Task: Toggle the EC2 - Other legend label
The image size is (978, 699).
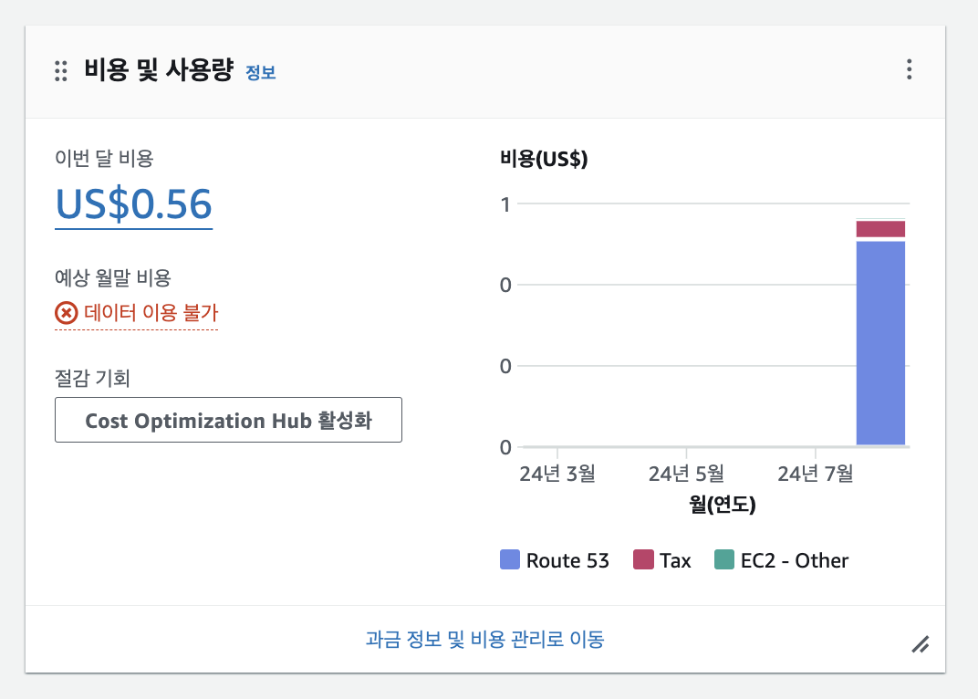Action: [x=794, y=560]
